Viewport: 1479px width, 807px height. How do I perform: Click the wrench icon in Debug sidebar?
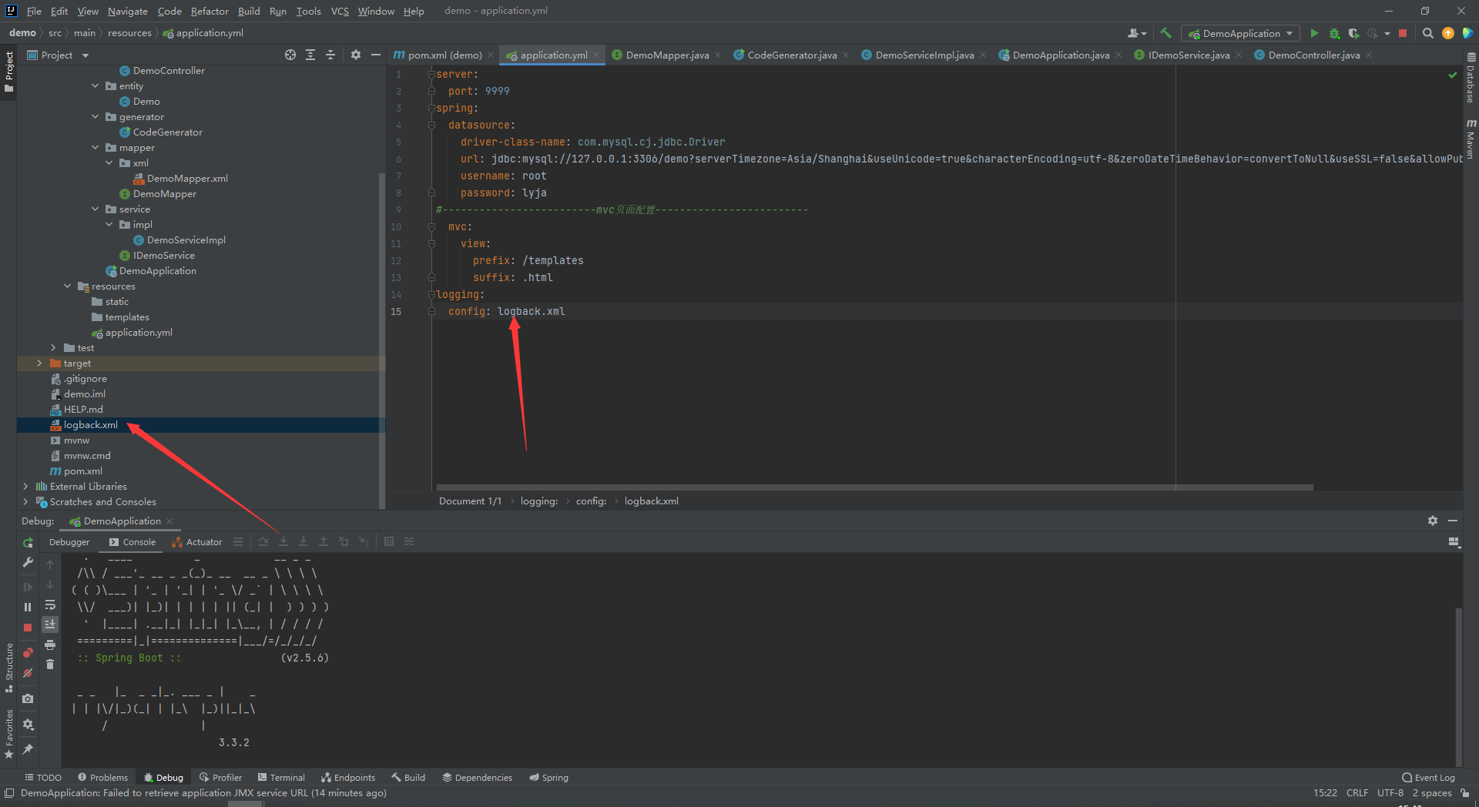tap(28, 563)
